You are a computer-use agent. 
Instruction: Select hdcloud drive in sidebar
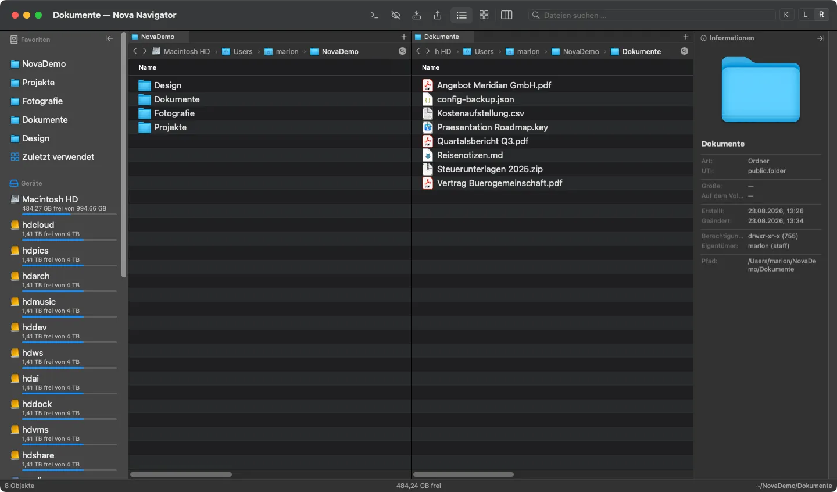(x=63, y=229)
